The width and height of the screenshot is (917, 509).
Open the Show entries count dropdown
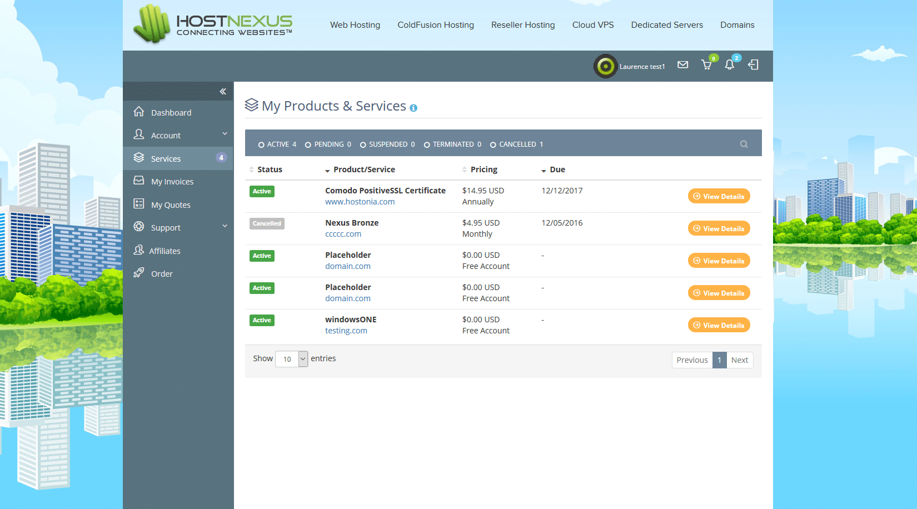(291, 359)
